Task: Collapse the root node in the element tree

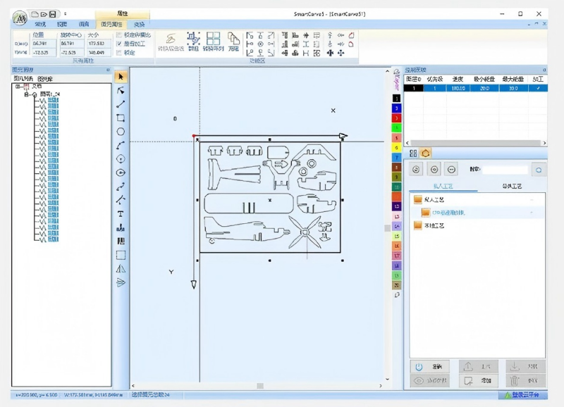Action: coord(18,87)
